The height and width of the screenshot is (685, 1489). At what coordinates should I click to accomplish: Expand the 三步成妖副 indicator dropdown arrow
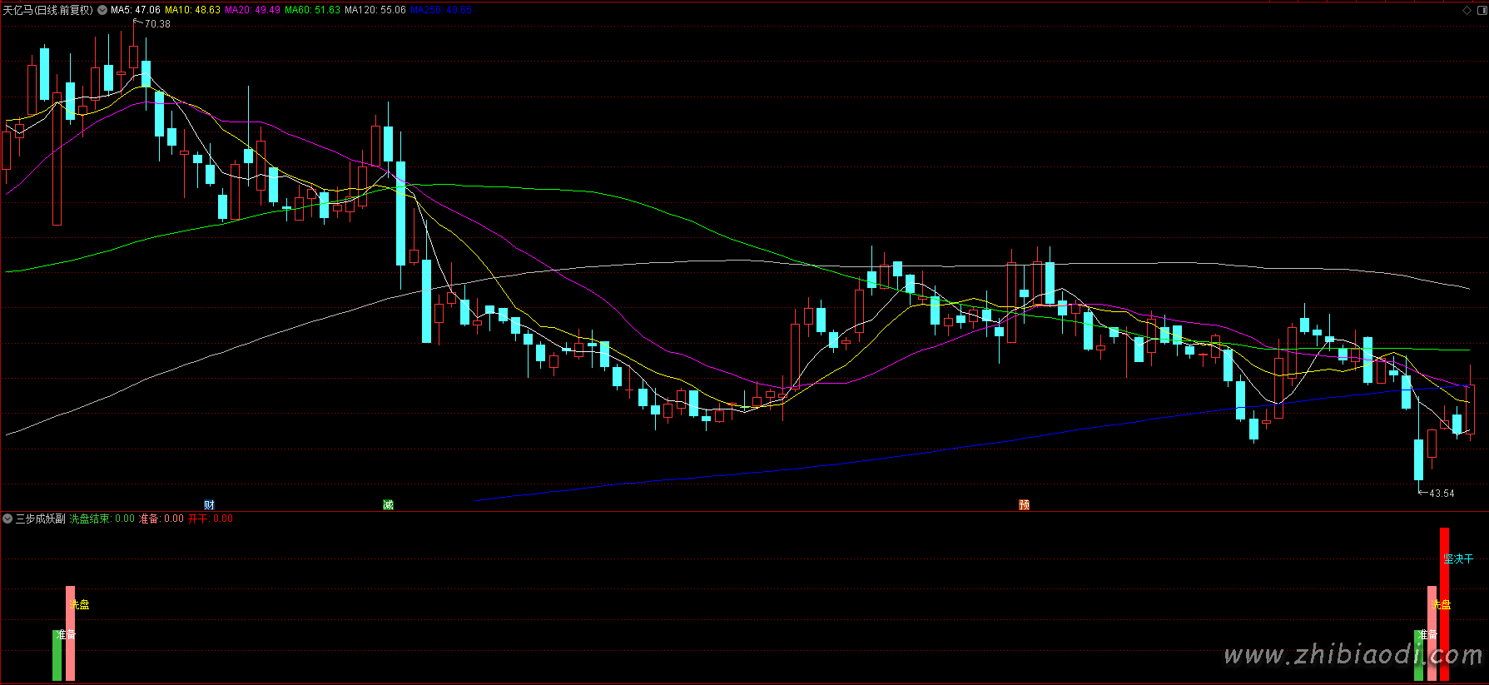tap(7, 519)
